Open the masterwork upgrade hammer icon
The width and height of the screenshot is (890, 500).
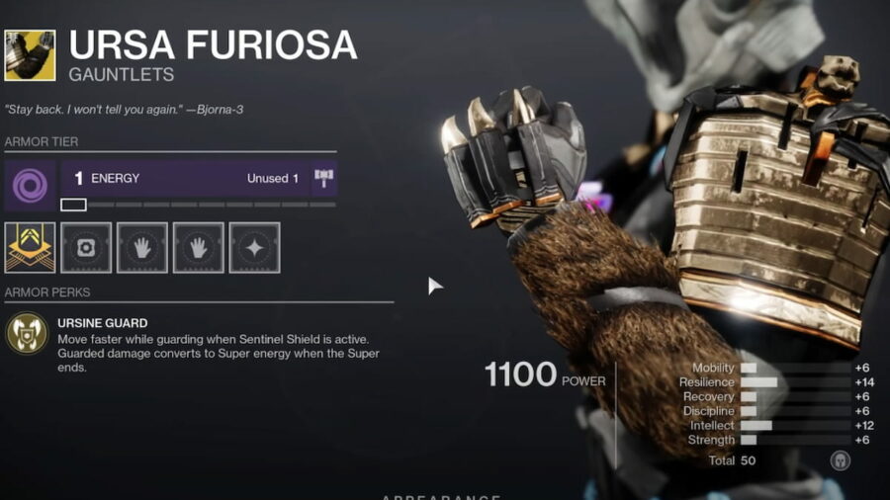coord(323,178)
